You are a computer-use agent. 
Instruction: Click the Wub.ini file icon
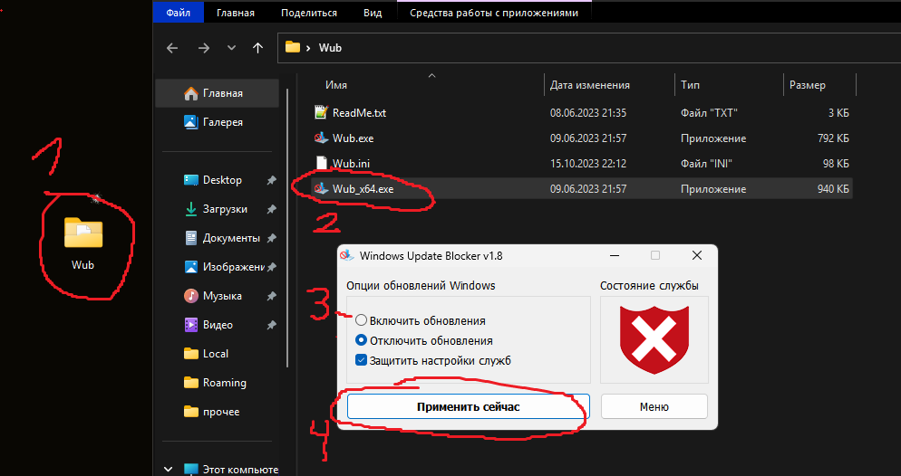click(x=321, y=164)
